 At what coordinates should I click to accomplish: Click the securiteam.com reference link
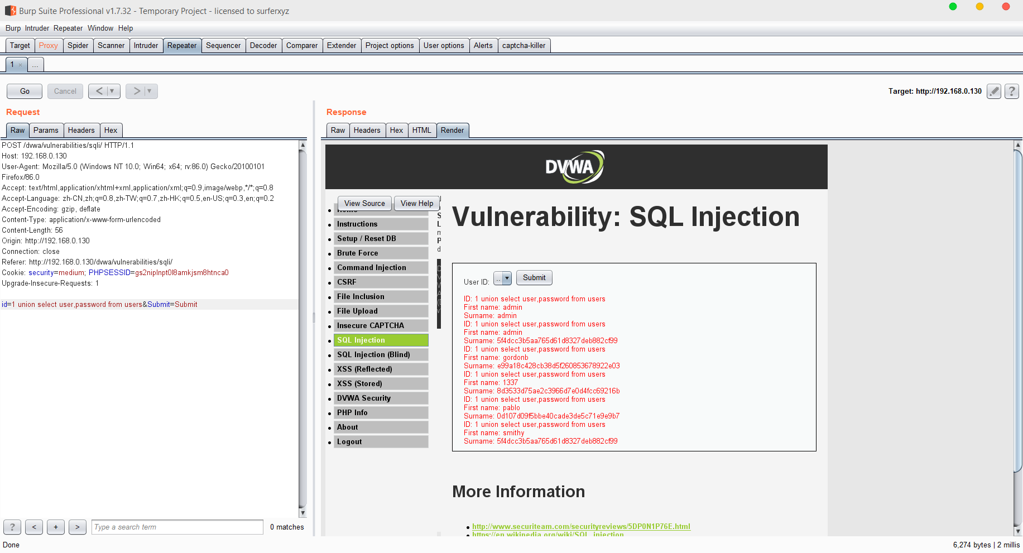pos(581,526)
